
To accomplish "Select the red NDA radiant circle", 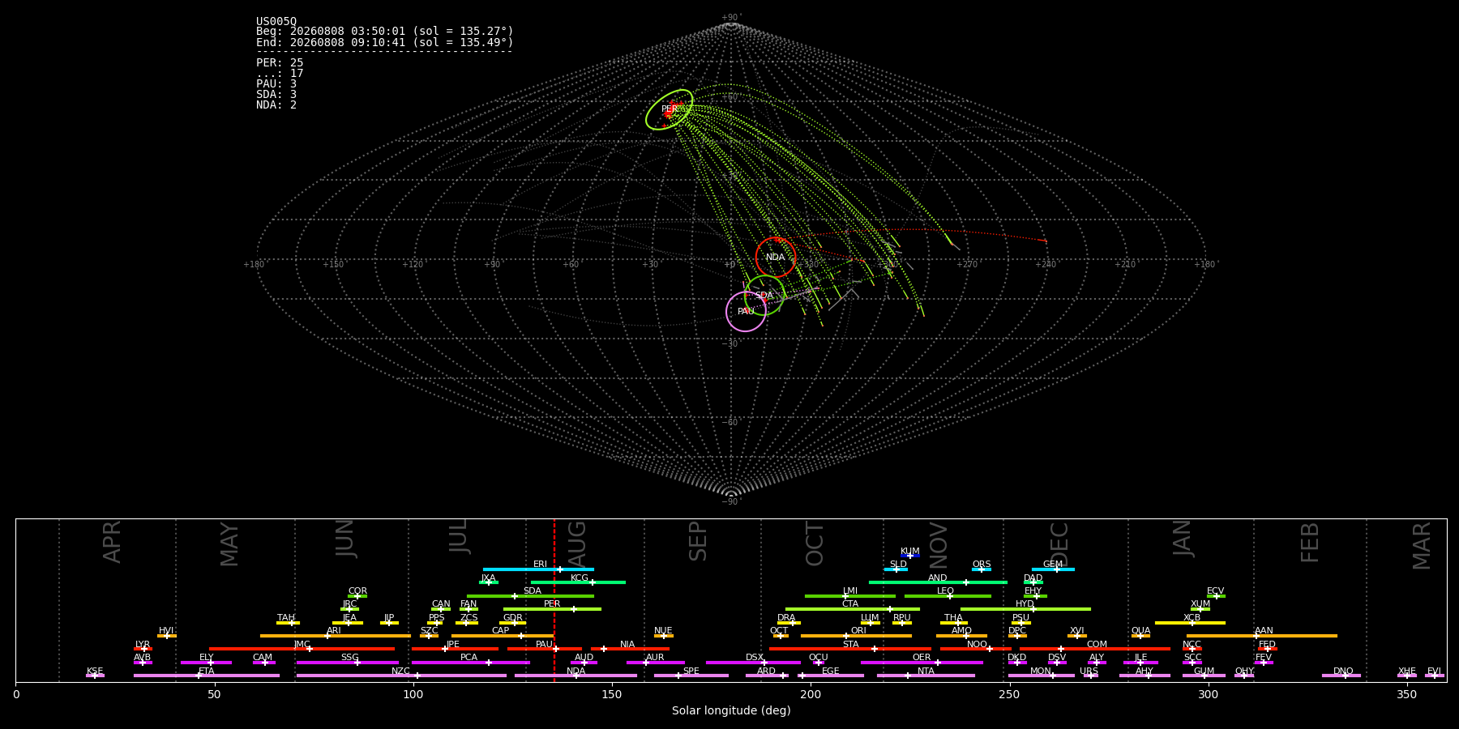I will click(x=776, y=258).
